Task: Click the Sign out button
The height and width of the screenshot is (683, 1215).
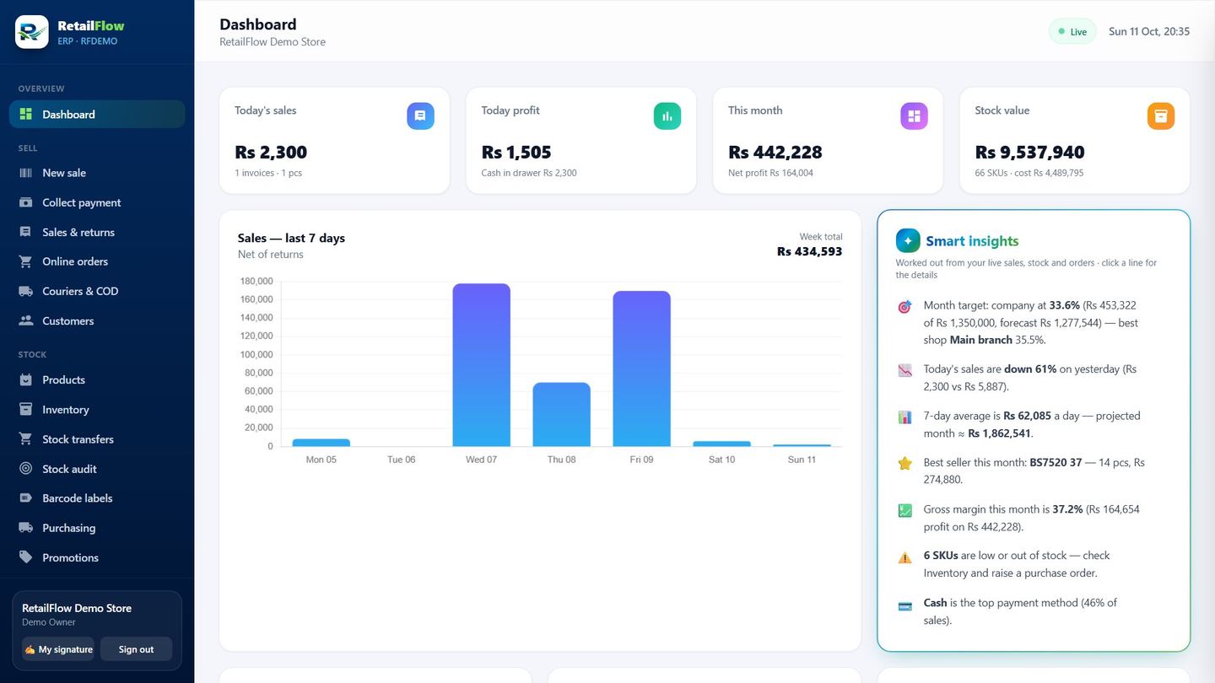Action: [136, 649]
